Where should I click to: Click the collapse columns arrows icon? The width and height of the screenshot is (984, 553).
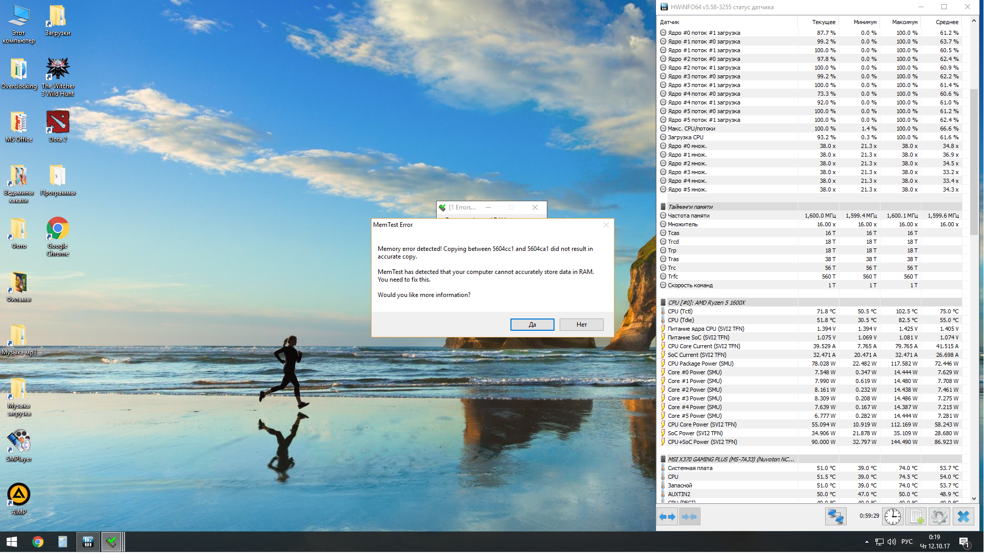coord(689,517)
